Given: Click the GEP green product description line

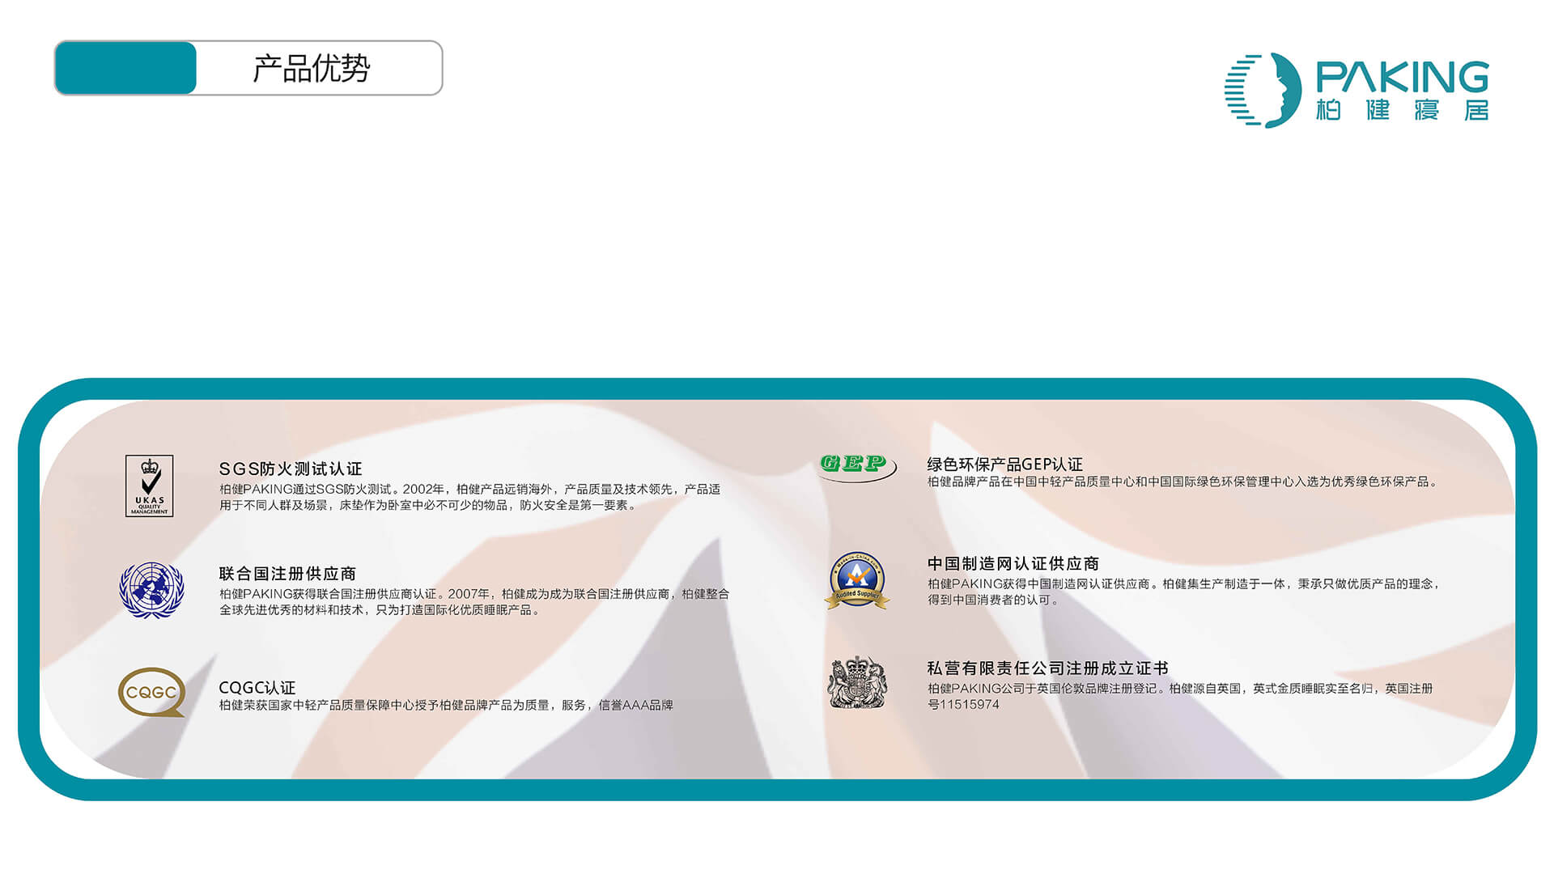Looking at the screenshot, I should coord(1183,482).
